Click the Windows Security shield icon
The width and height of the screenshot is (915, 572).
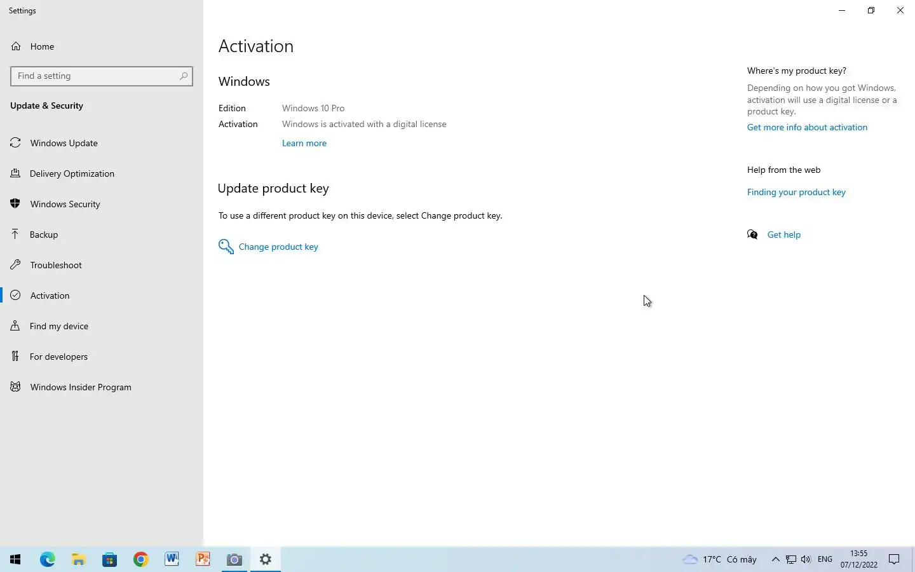(x=16, y=204)
